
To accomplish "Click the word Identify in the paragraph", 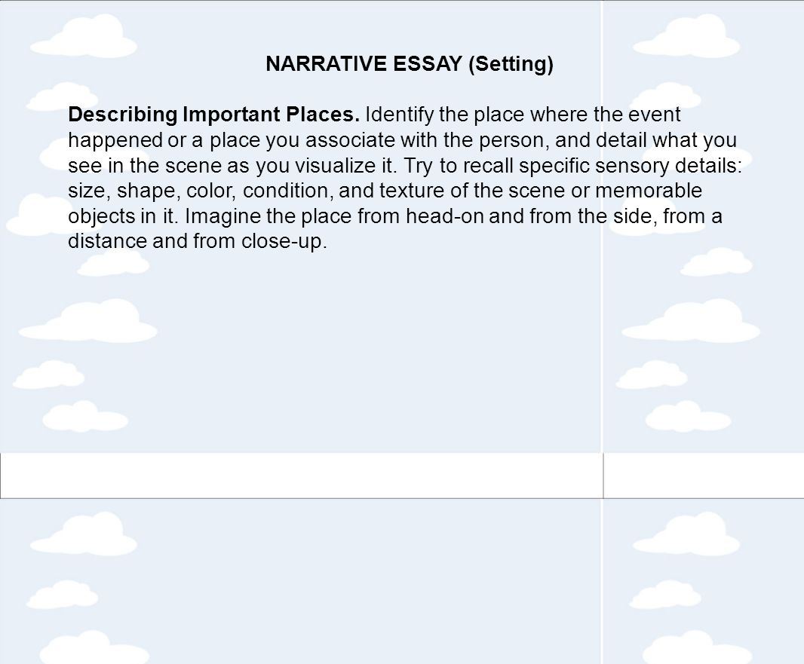I will pos(399,115).
